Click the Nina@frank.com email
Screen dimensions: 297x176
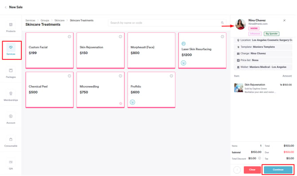click(258, 24)
